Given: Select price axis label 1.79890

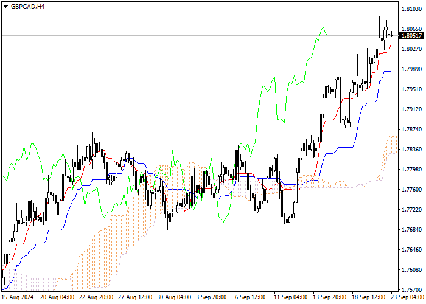Looking at the screenshot, I should [x=412, y=69].
